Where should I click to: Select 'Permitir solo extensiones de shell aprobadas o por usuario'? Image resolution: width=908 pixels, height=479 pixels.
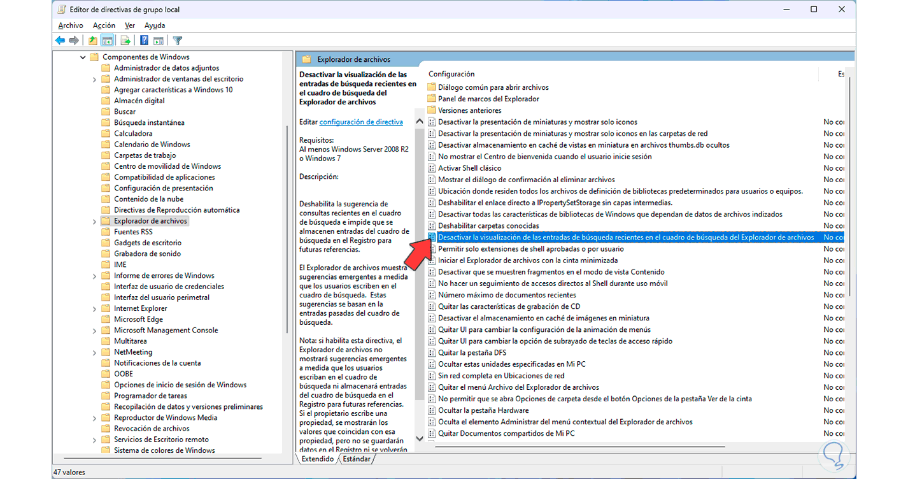tap(531, 249)
